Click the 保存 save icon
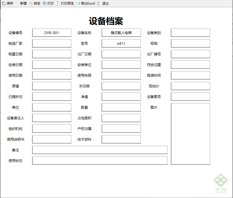The image size is (233, 198). [x=4, y=3]
